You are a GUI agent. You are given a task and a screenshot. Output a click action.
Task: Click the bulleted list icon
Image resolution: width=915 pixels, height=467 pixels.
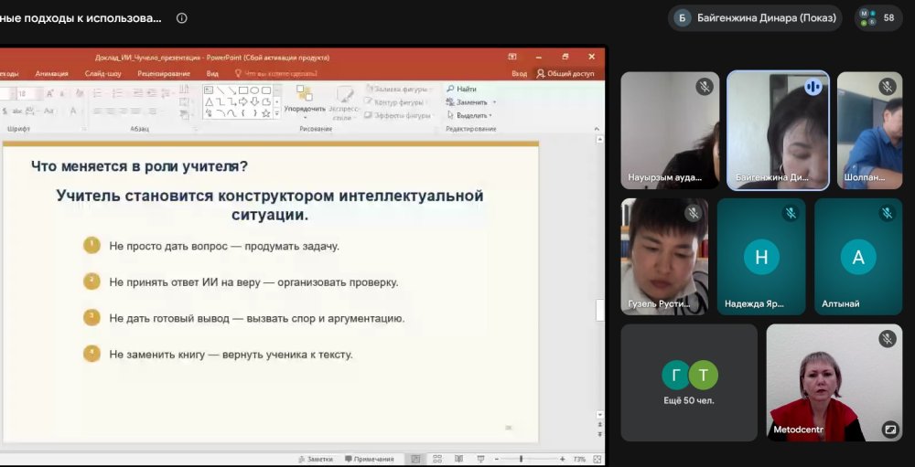pyautogui.click(x=98, y=93)
